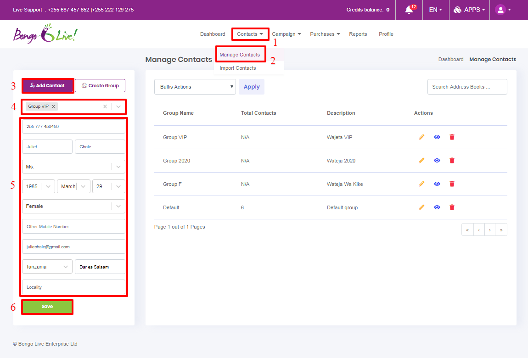View Group VIP contacts with the eye icon

(437, 137)
